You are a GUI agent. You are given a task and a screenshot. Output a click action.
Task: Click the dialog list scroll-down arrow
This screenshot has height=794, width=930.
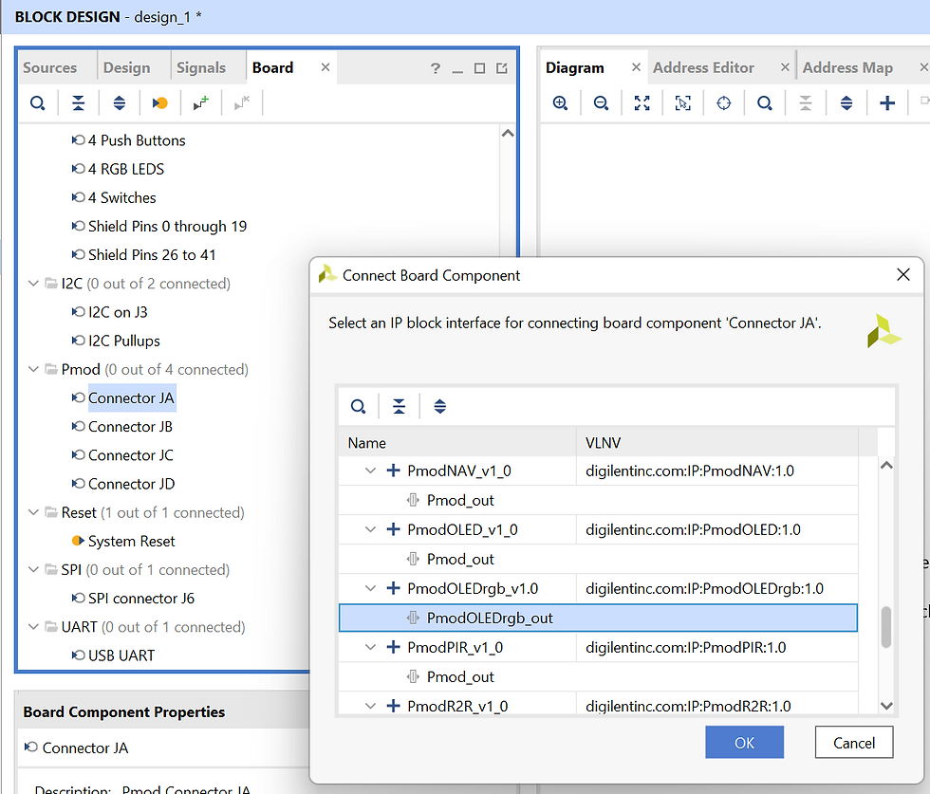[886, 706]
